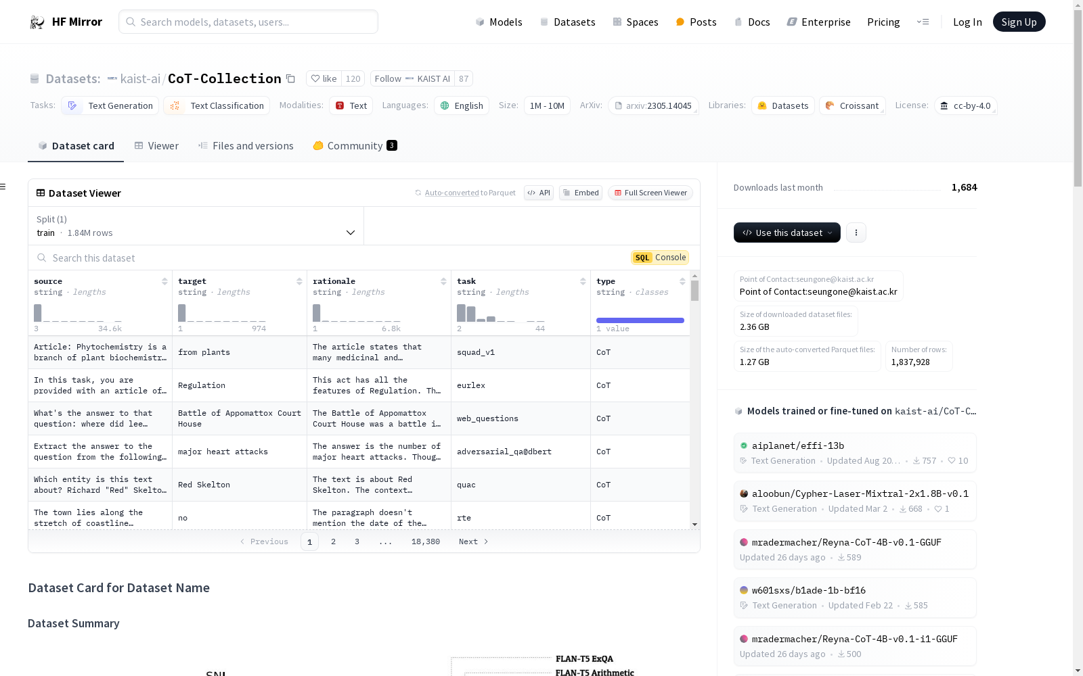Viewport: 1083px width, 676px height.
Task: Open the Enterprise nav item
Action: [x=818, y=22]
